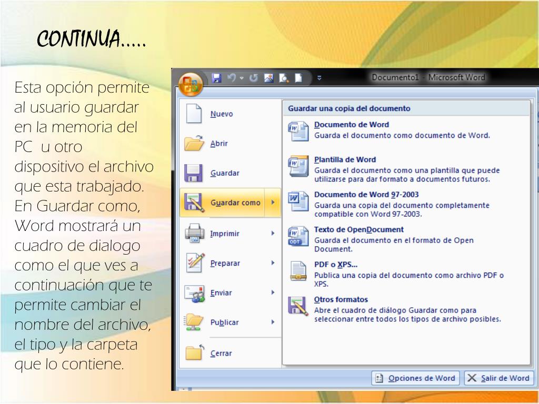Click the Preparar checklist pencil icon
Image resolution: width=539 pixels, height=404 pixels.
pos(195,263)
